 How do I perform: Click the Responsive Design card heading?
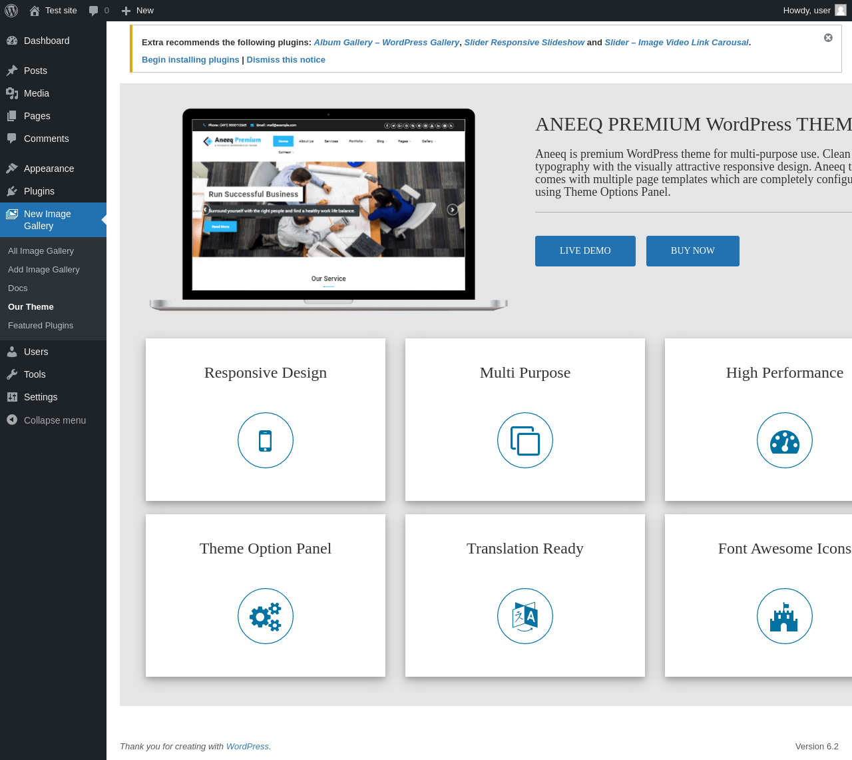(266, 373)
